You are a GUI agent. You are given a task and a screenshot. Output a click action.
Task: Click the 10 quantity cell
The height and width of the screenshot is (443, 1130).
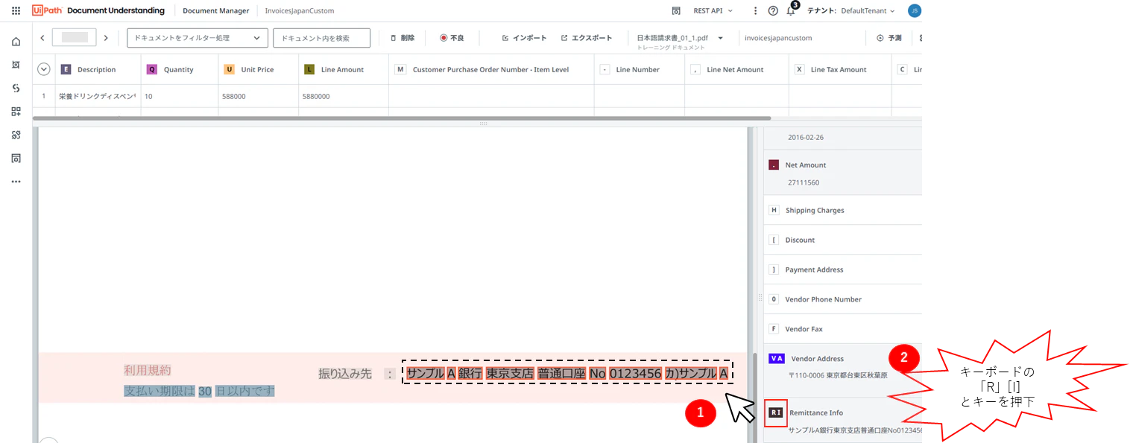[179, 96]
